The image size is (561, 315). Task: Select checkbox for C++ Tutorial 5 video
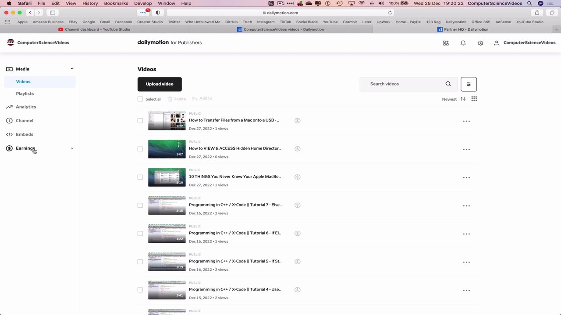pos(140,262)
